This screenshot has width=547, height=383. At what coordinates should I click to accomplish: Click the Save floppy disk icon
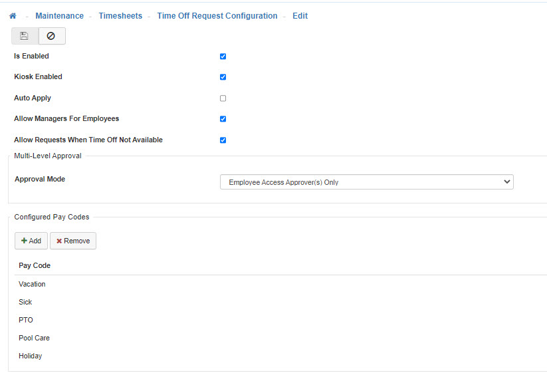pyautogui.click(x=25, y=36)
